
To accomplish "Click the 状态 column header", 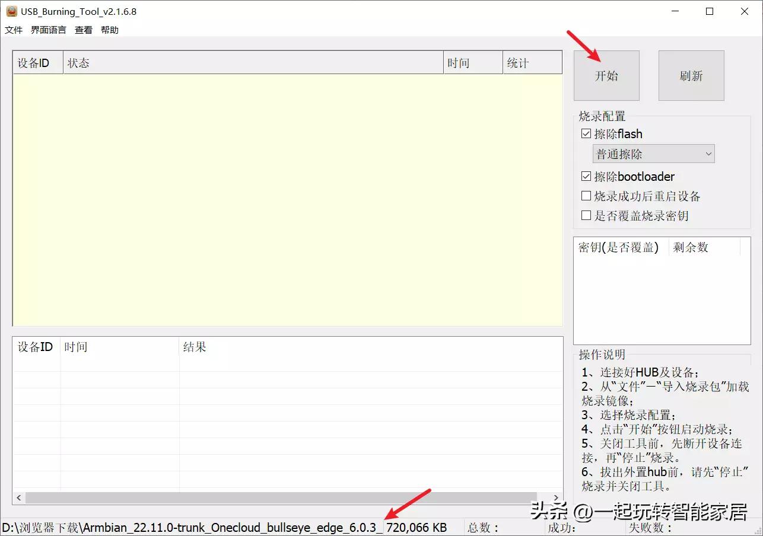I will click(x=79, y=62).
